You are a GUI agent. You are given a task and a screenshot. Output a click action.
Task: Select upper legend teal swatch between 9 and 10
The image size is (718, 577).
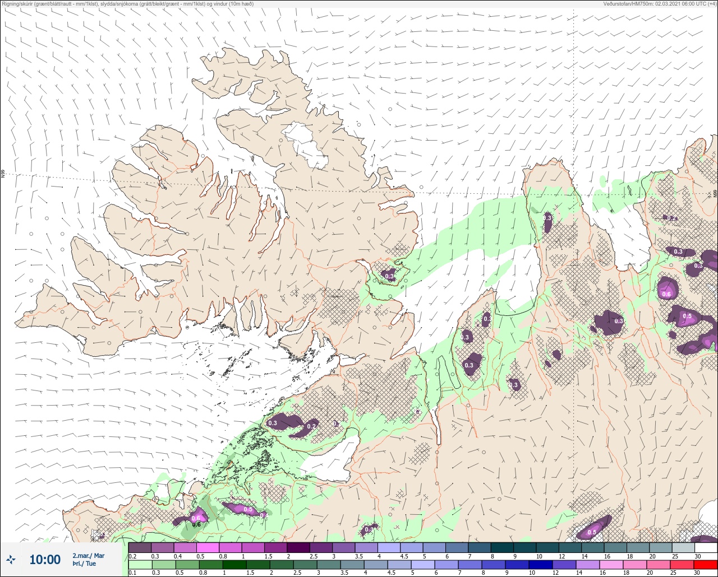click(x=524, y=547)
